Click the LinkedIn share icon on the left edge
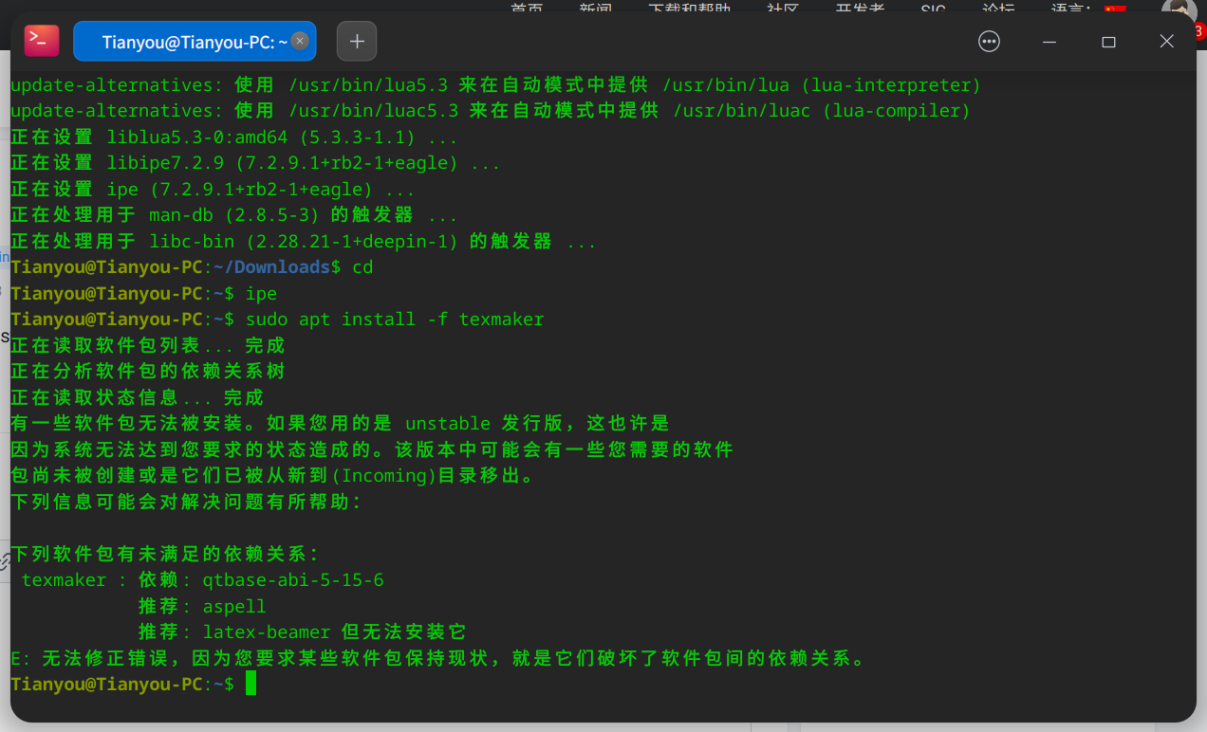Image resolution: width=1207 pixels, height=732 pixels. (5, 258)
